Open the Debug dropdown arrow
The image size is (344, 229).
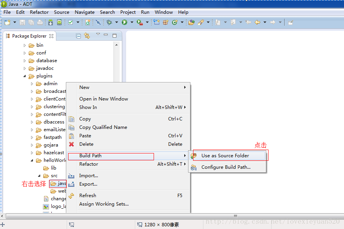tap(116, 22)
